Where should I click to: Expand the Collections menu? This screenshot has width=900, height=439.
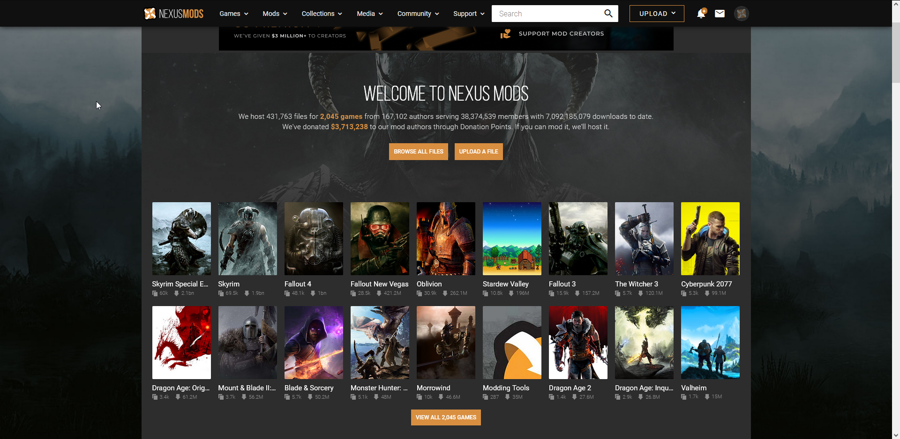[x=322, y=14]
